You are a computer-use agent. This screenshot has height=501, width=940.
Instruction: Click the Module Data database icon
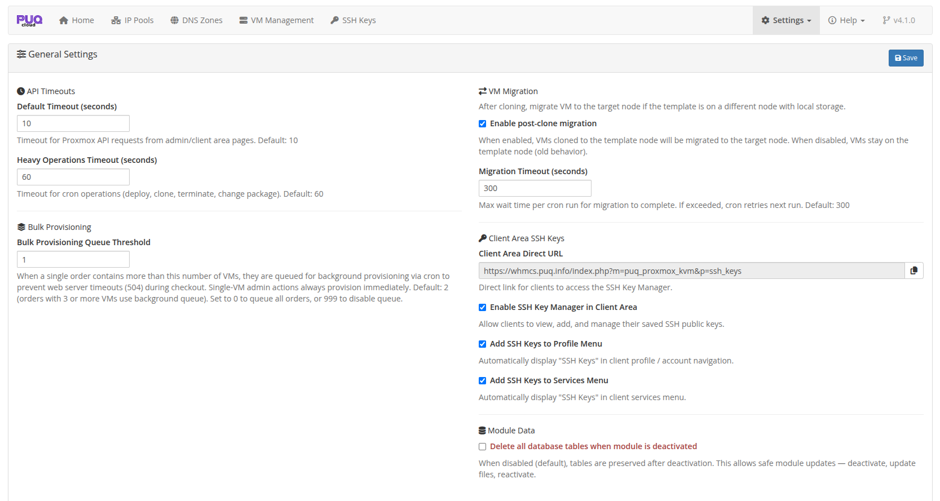coord(482,431)
